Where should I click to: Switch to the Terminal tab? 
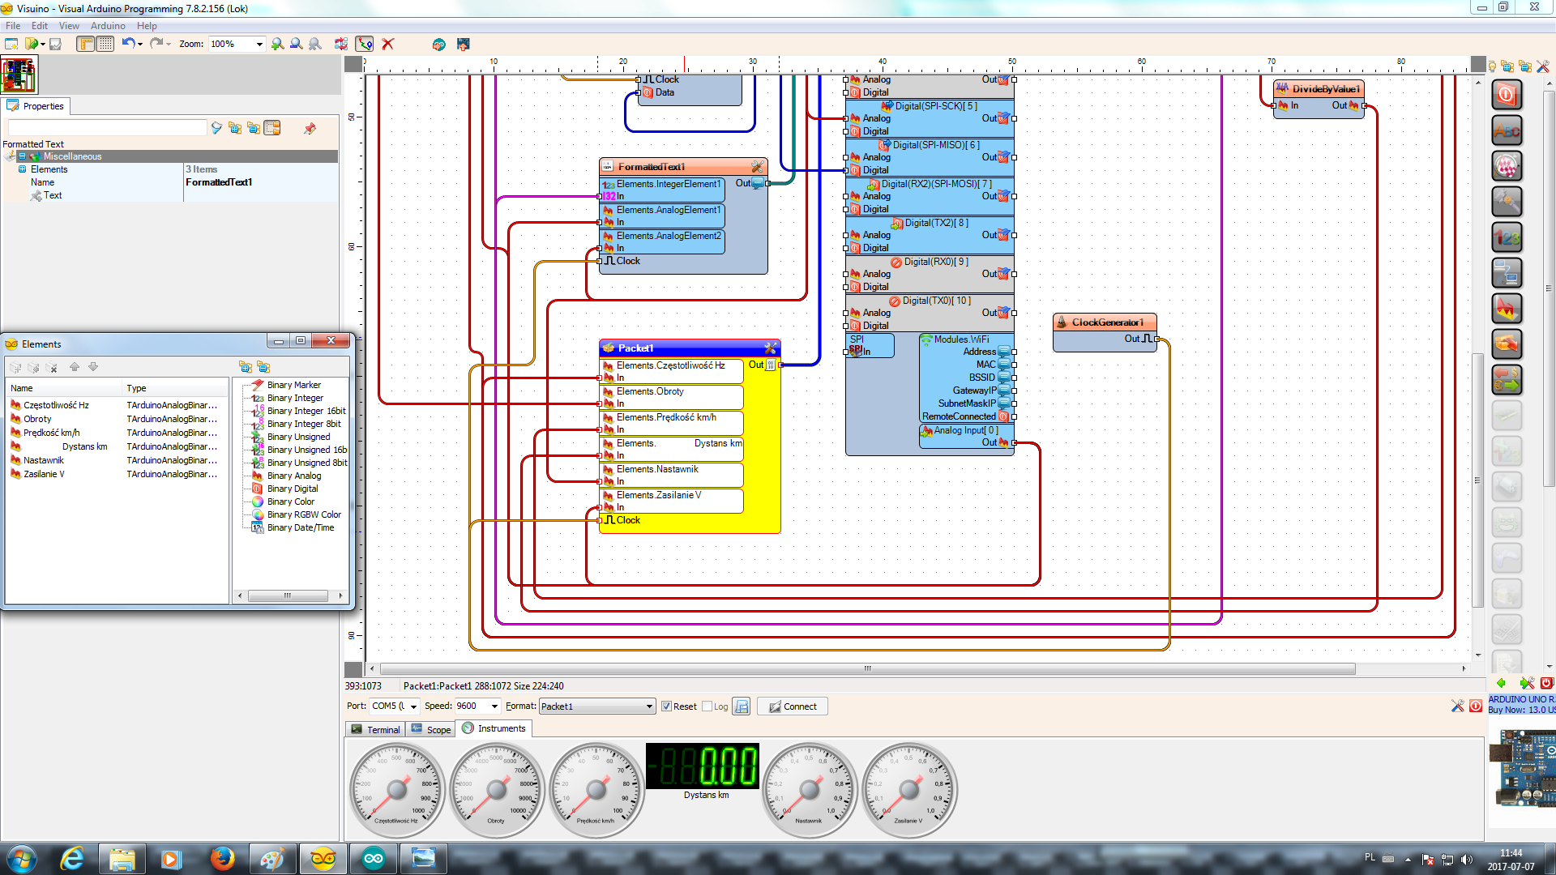[376, 729]
